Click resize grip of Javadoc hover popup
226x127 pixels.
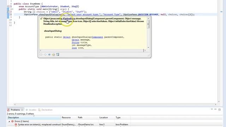(x=148, y=55)
